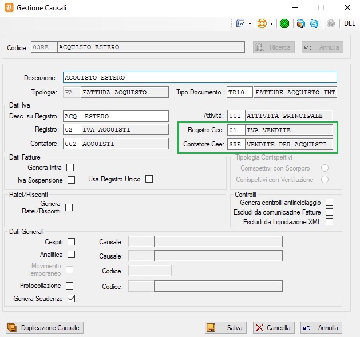Save the causale with Salva

click(x=226, y=328)
